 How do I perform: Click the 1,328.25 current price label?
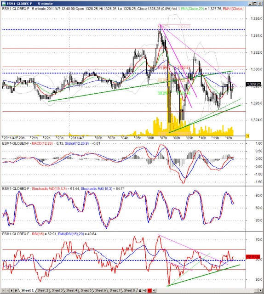253,85
